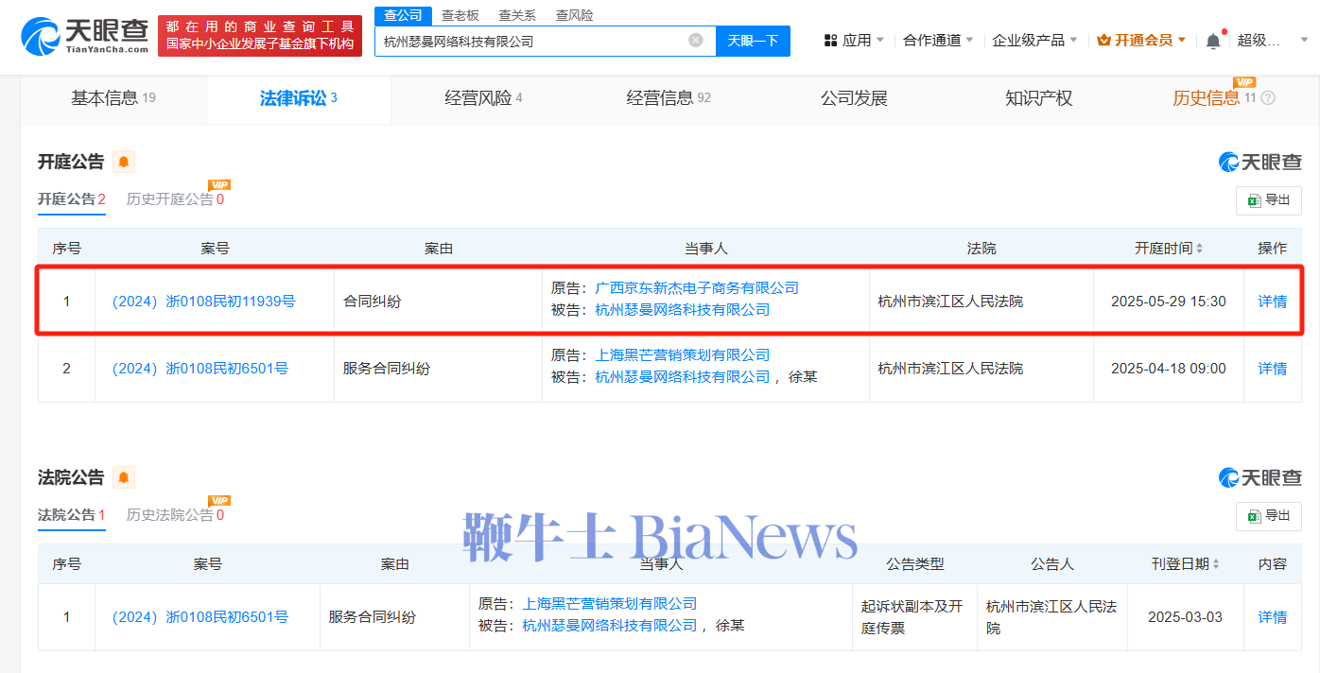
Task: Open the 基本信息 tab
Action: pos(113,98)
